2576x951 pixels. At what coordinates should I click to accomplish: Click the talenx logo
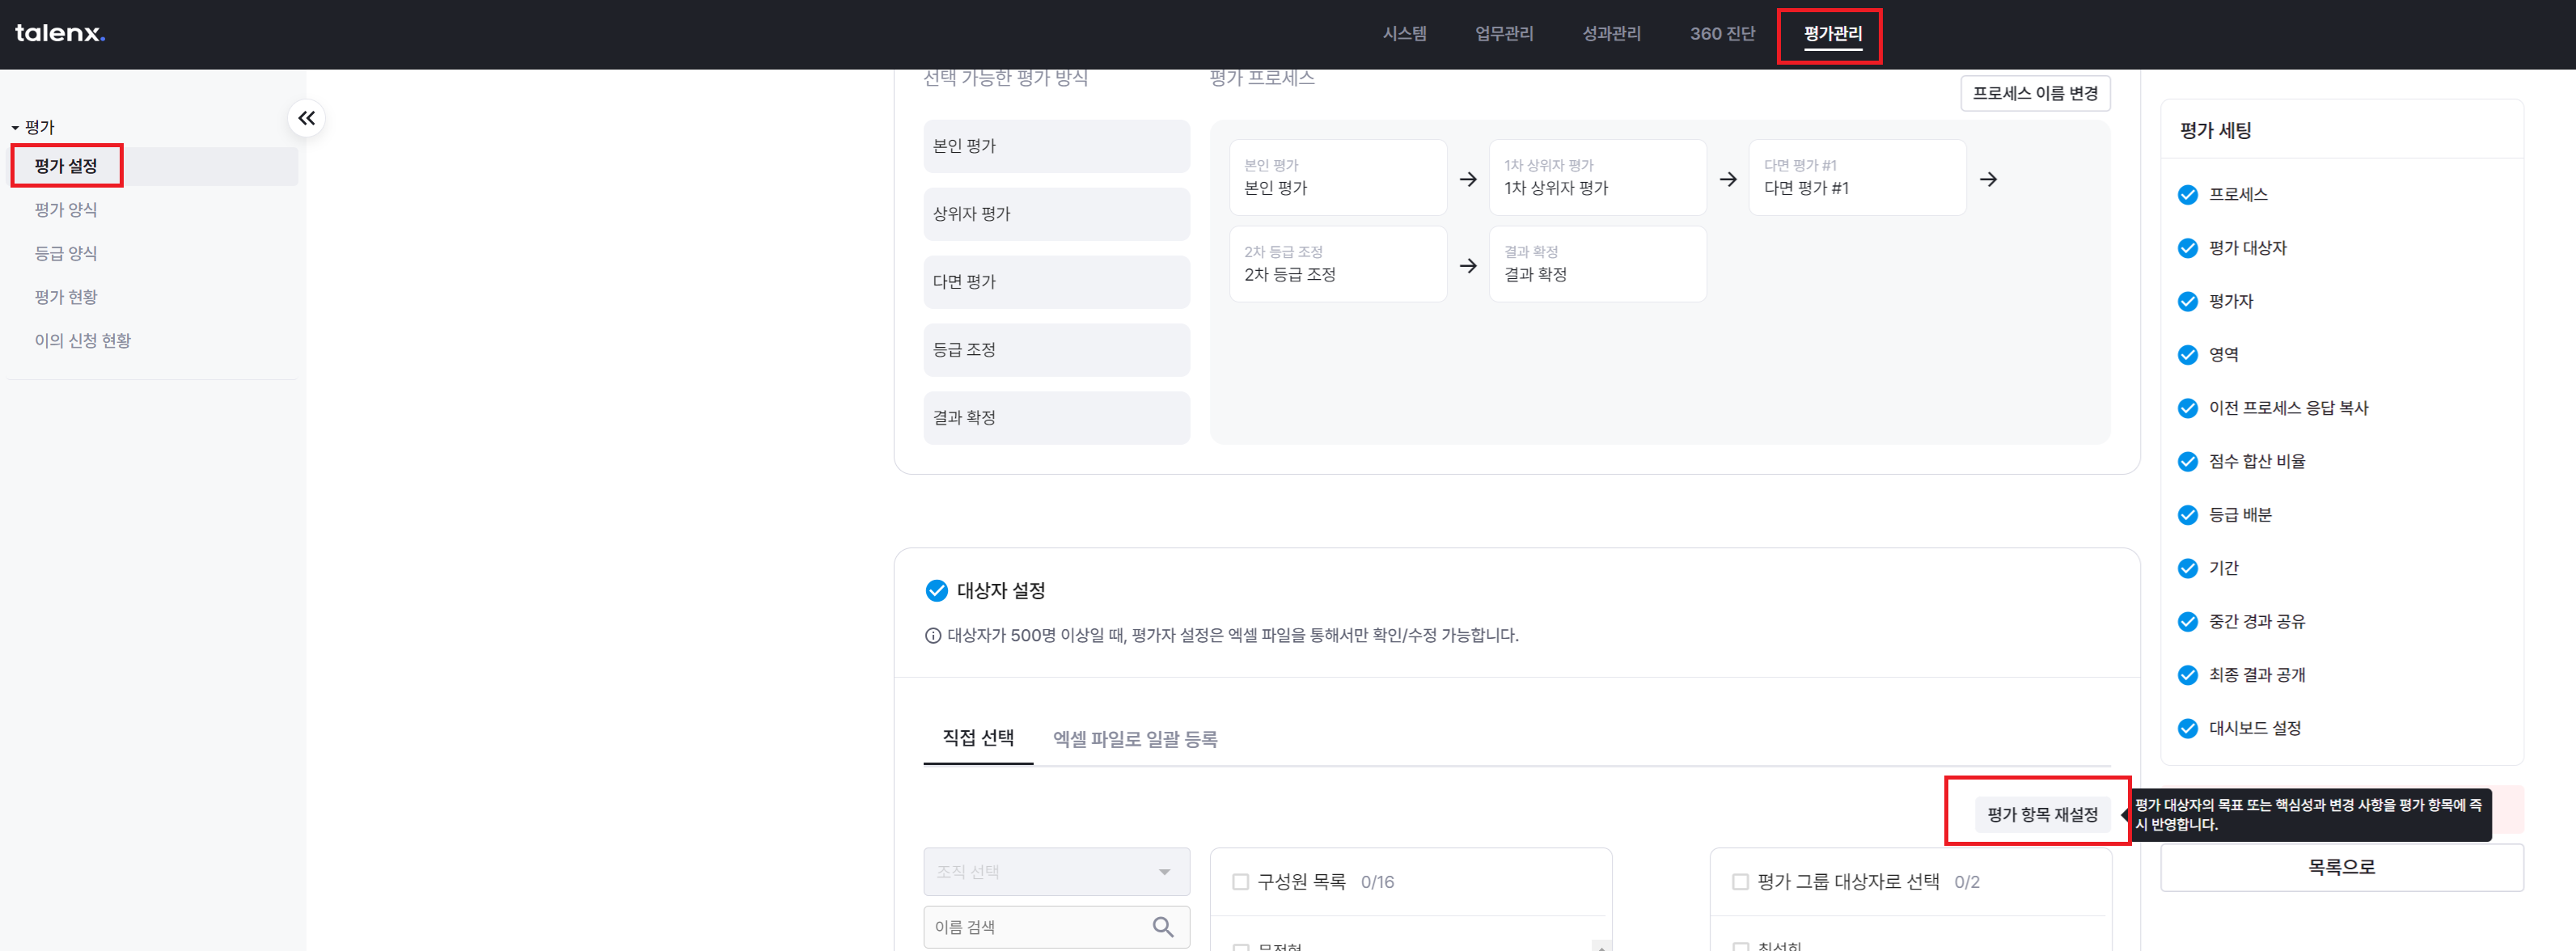click(x=60, y=33)
